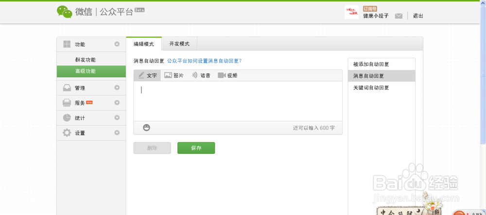
Task: Click the 设置 gear icon
Action: (67, 132)
